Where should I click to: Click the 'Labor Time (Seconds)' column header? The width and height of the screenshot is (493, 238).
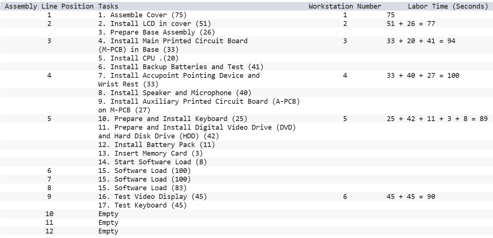[x=448, y=7]
